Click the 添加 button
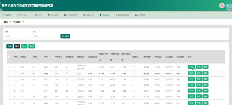 point(10,46)
